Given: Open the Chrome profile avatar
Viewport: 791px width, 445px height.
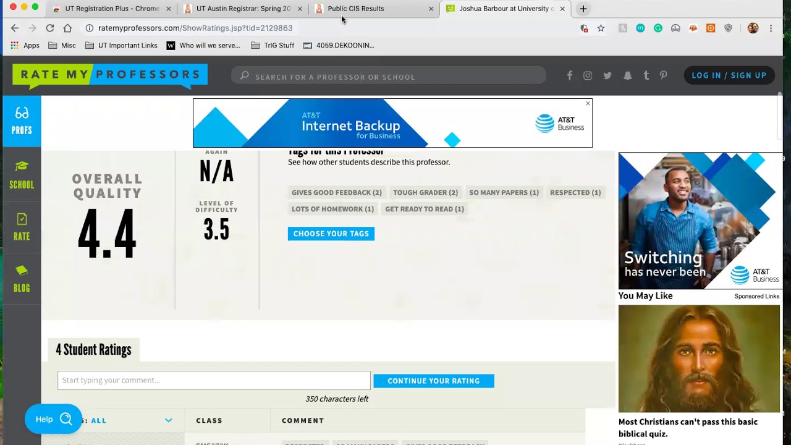Looking at the screenshot, I should (x=753, y=28).
